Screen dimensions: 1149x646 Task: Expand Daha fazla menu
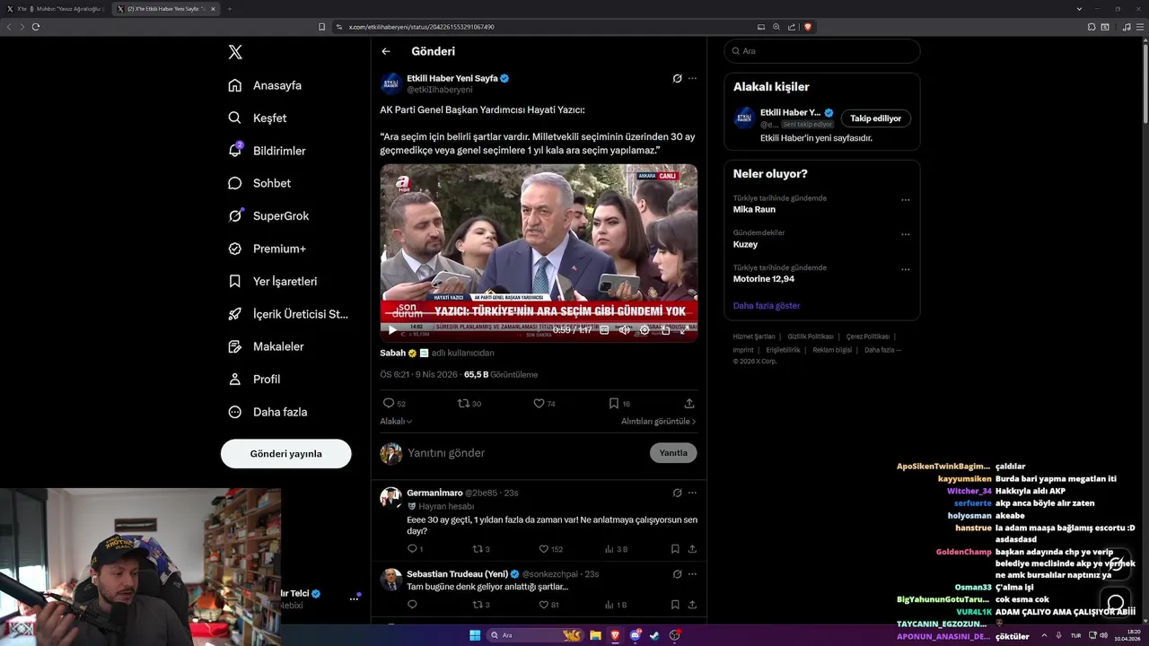pos(268,412)
